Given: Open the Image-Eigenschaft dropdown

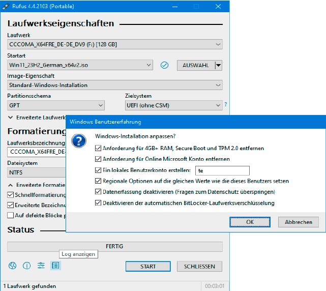Looking at the screenshot, I should coord(115,85).
